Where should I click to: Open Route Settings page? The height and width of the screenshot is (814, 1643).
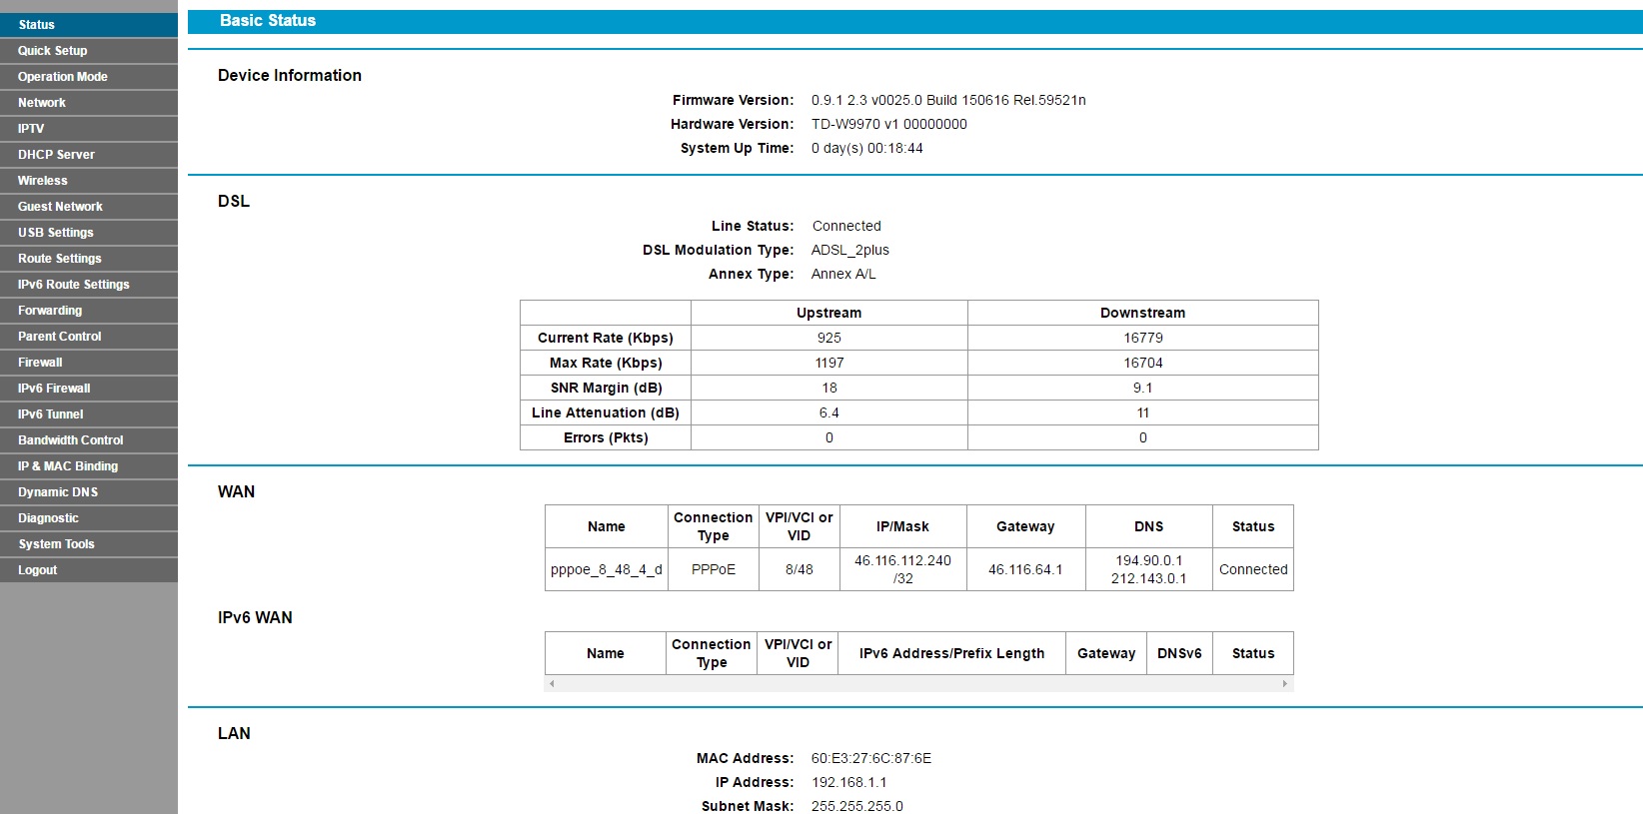click(x=89, y=258)
